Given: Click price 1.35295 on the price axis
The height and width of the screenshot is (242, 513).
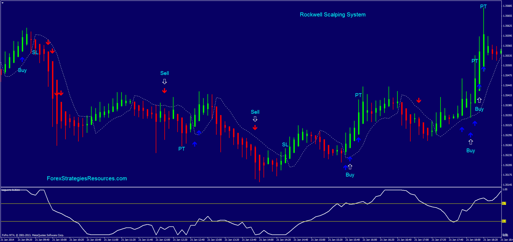Looking at the screenshot, I should click(x=507, y=135).
